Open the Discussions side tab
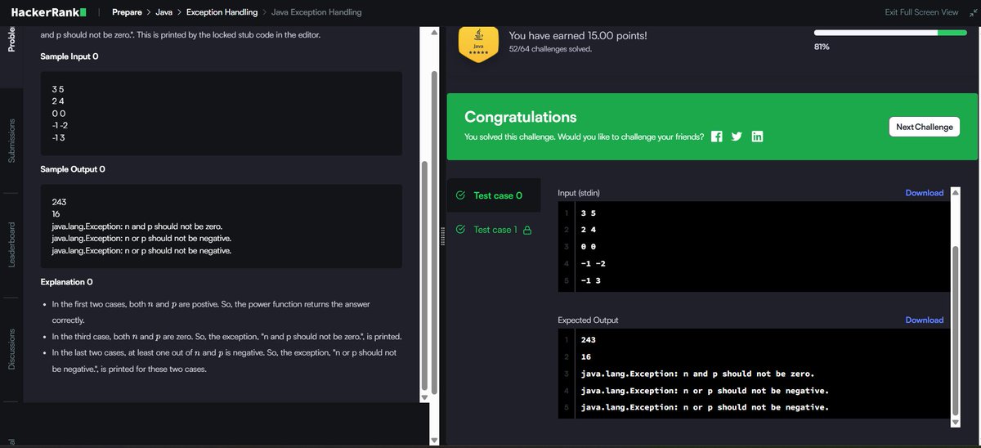The image size is (981, 448). coord(11,349)
